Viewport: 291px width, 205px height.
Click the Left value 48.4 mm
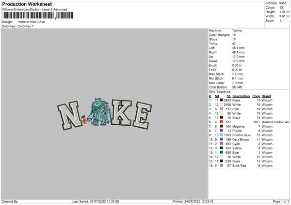[238, 48]
